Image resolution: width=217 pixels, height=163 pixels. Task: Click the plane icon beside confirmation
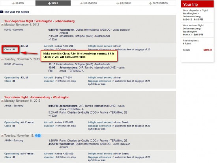point(150,3)
